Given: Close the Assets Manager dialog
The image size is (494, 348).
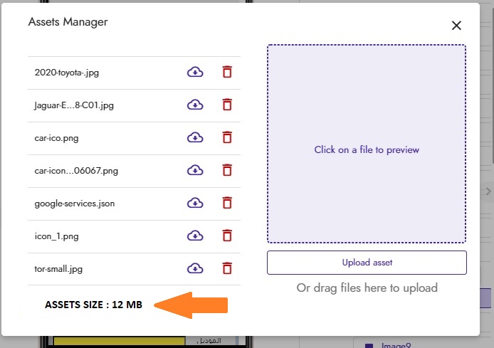Looking at the screenshot, I should [456, 26].
